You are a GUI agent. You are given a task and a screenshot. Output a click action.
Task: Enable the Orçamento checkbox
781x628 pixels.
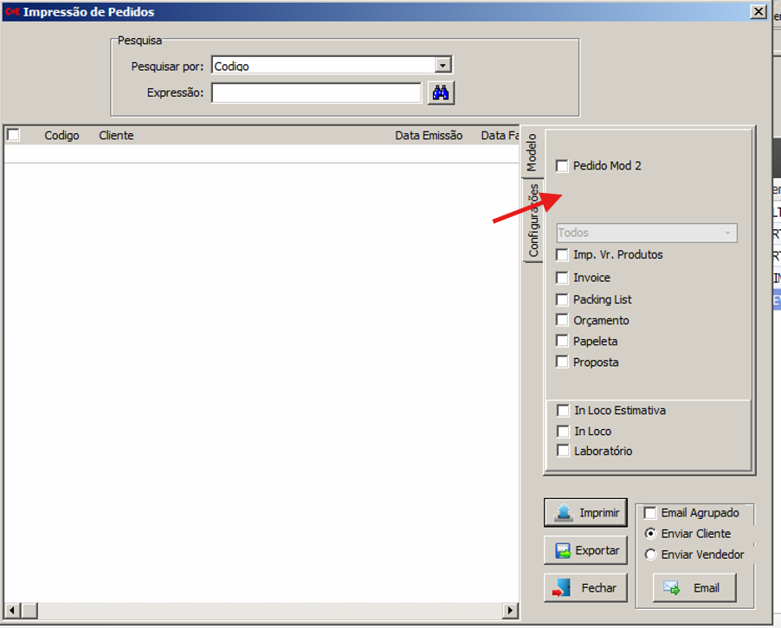tap(563, 320)
